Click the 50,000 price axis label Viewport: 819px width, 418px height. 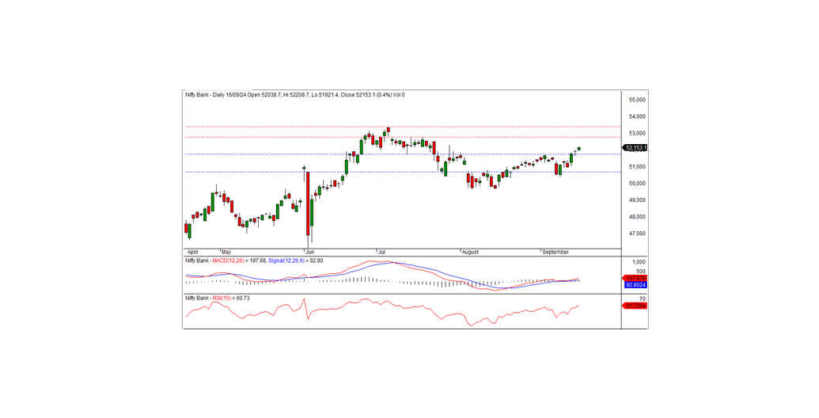click(638, 184)
